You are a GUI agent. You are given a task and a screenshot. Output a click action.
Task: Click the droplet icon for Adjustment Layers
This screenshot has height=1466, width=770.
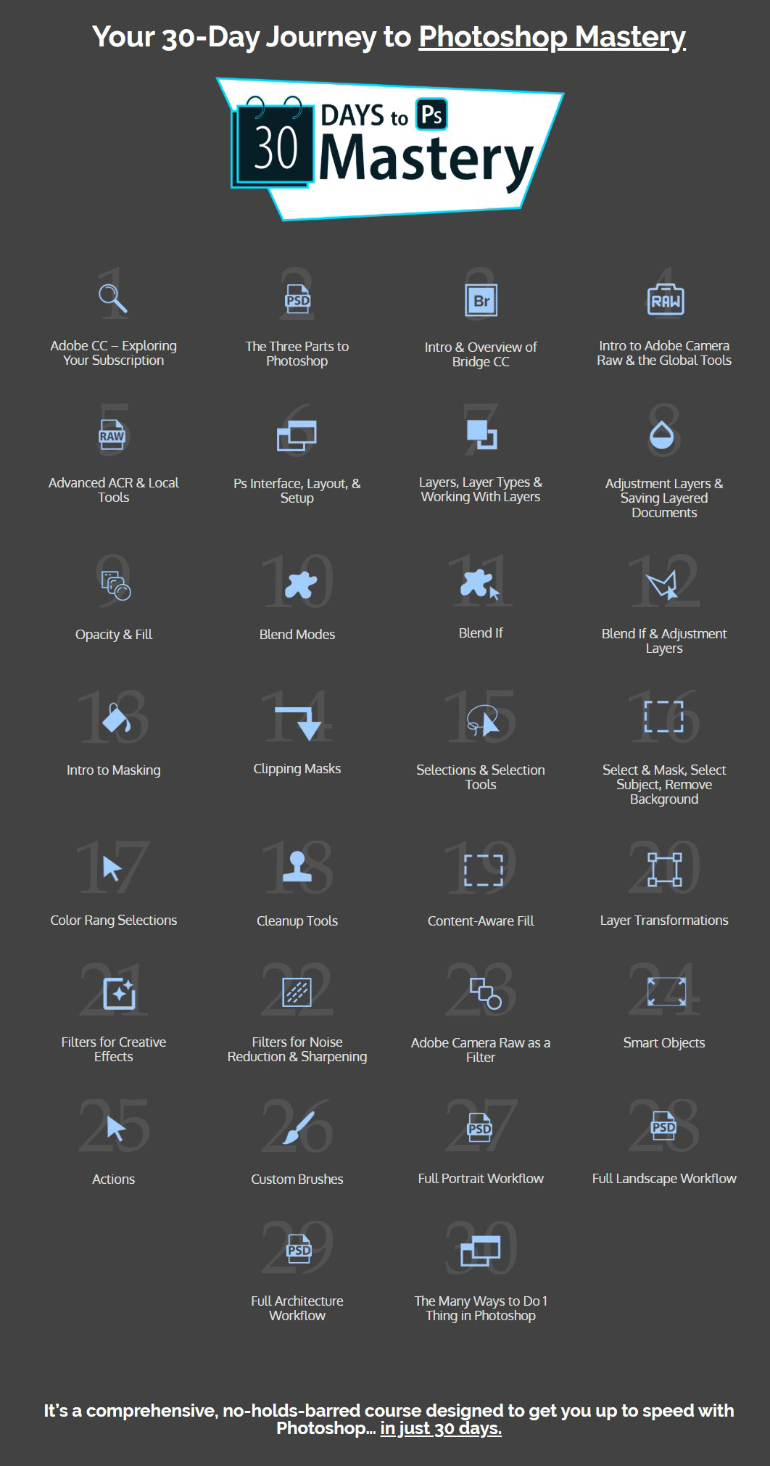(661, 436)
